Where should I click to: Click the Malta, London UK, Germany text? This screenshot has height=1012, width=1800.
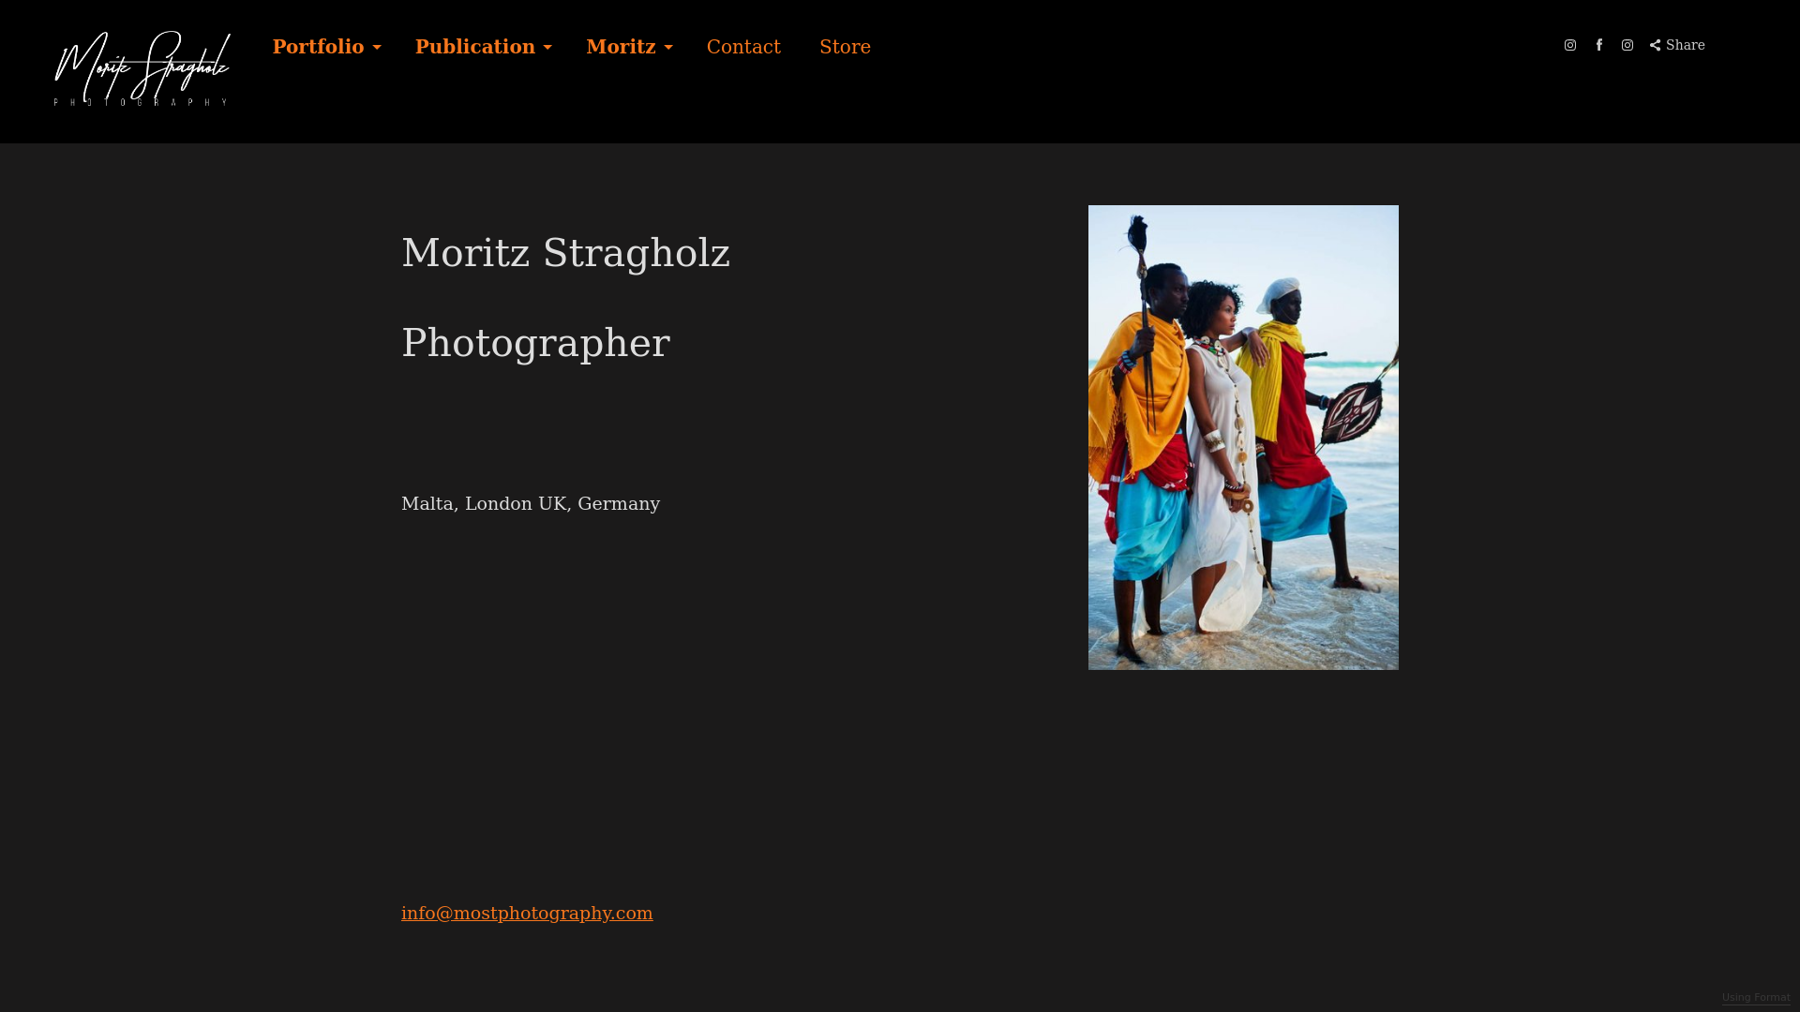531,504
